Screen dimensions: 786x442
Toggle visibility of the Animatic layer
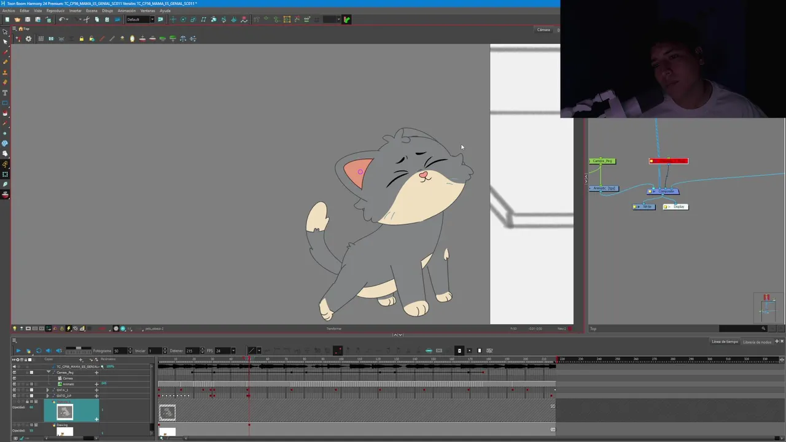[x=14, y=384]
